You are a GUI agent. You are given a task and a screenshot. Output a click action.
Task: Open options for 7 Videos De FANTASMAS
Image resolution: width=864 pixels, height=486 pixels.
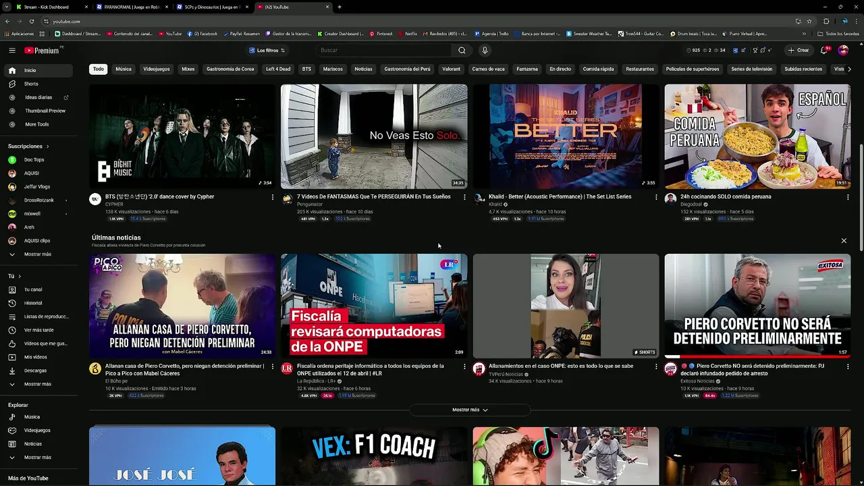pyautogui.click(x=464, y=197)
